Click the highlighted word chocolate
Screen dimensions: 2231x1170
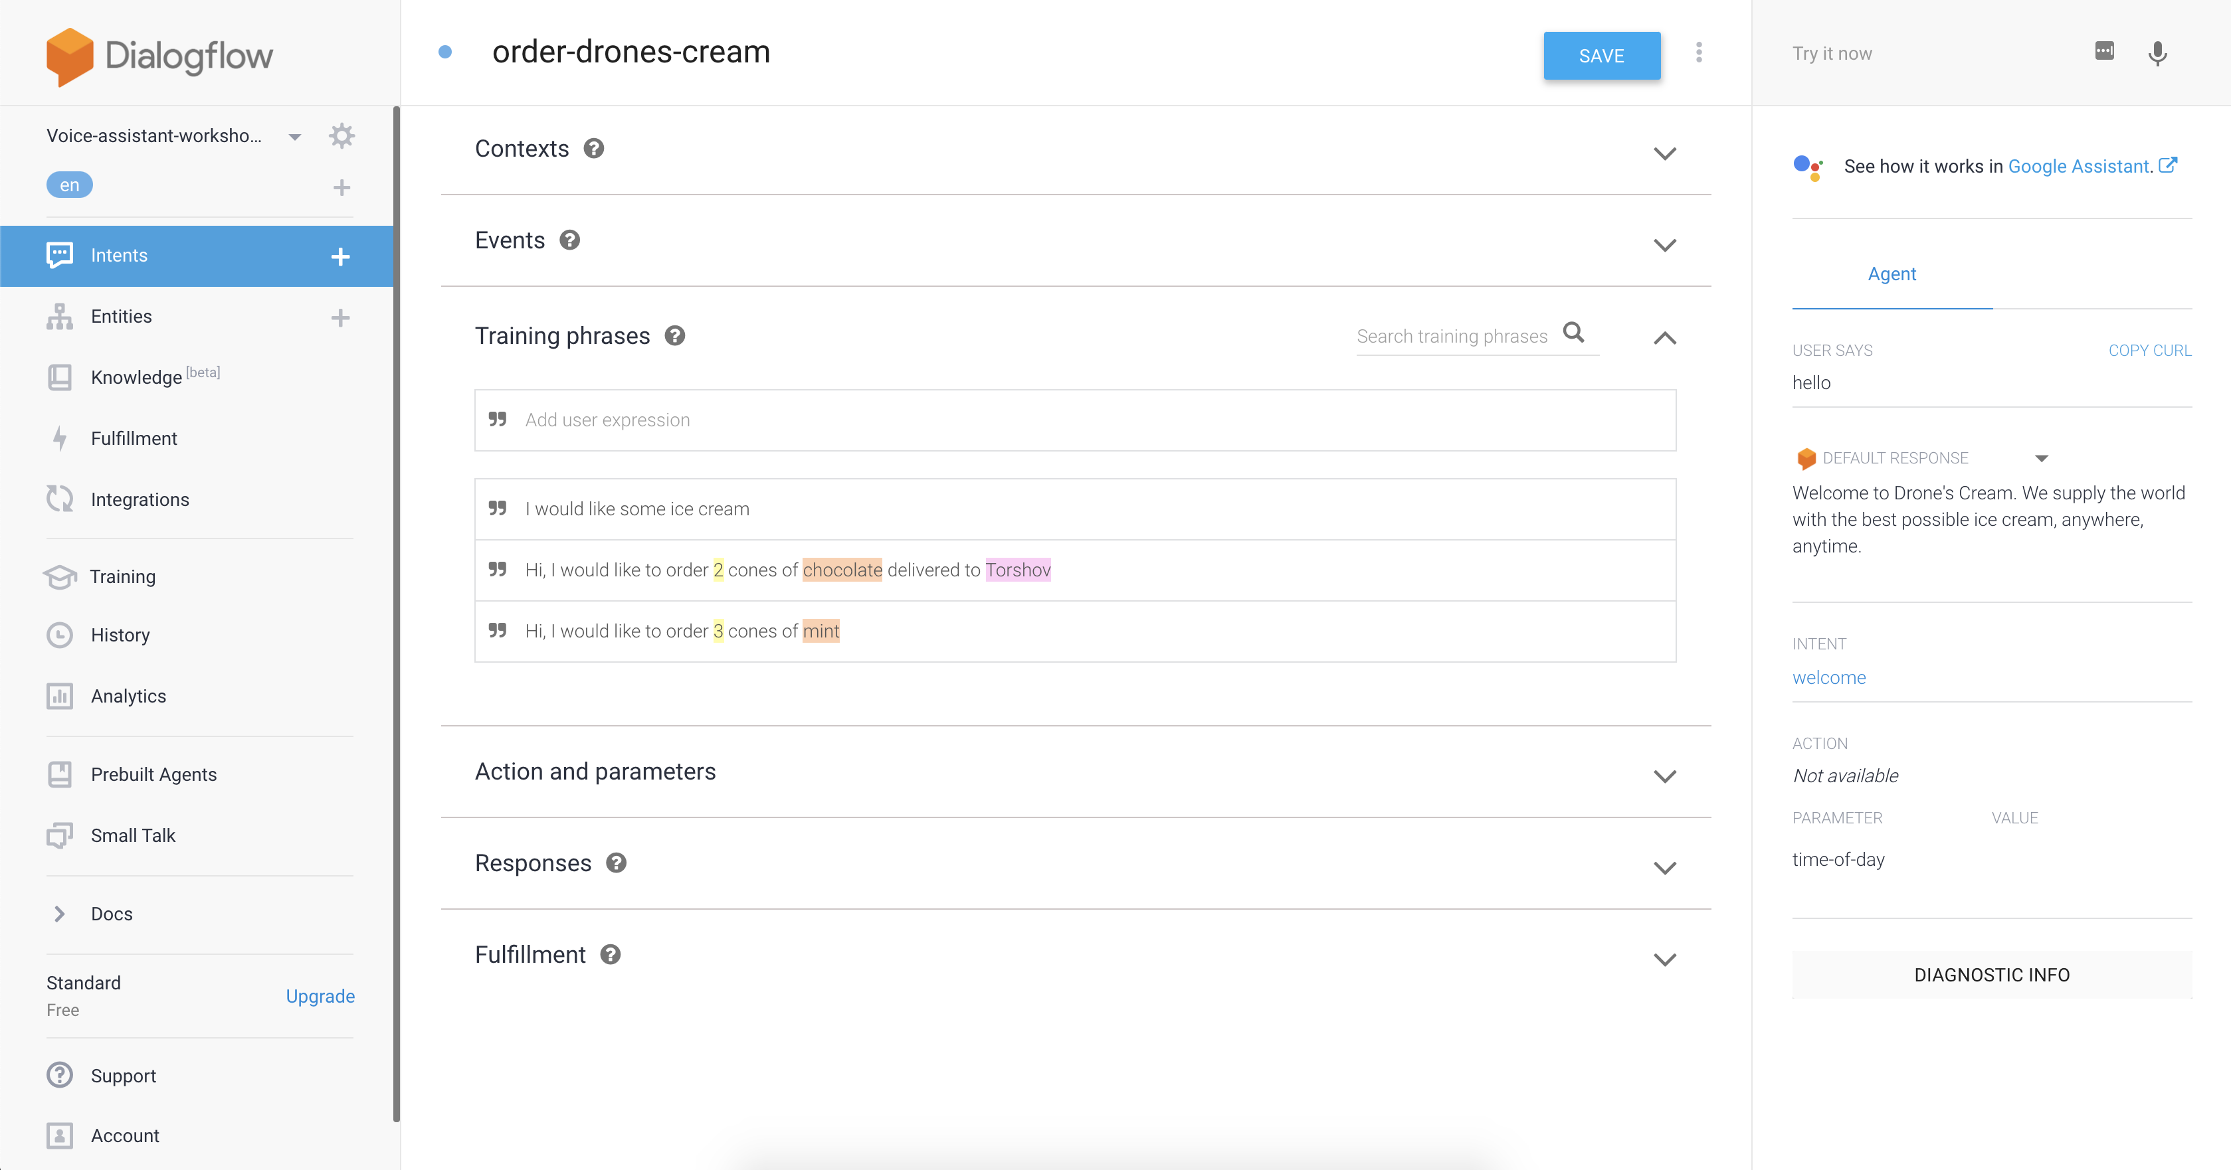pos(842,570)
